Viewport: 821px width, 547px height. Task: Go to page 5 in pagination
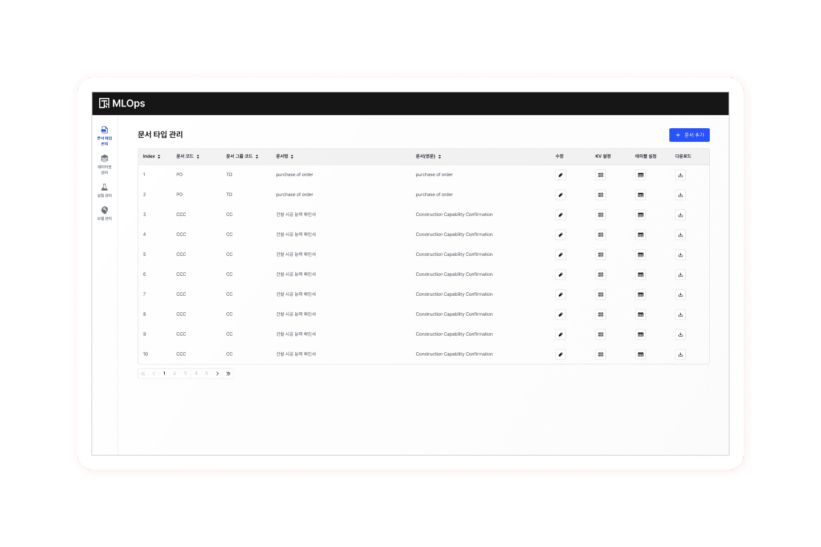207,374
